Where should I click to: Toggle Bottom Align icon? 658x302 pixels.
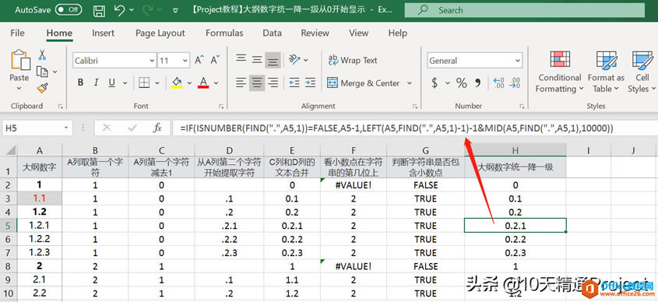(x=273, y=61)
